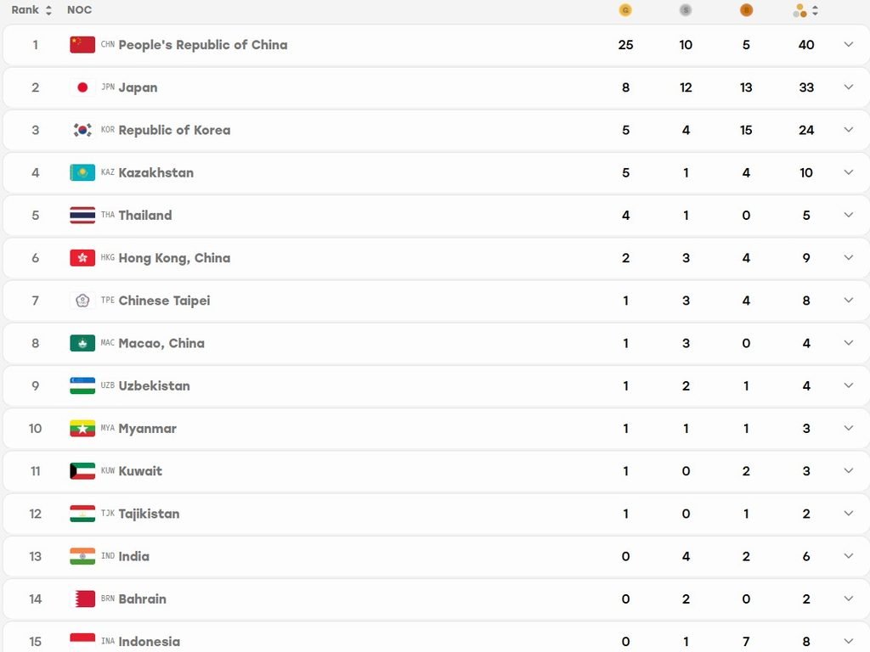The width and height of the screenshot is (870, 652).
Task: Sort table by Rank arrows
Action: pyautogui.click(x=48, y=10)
